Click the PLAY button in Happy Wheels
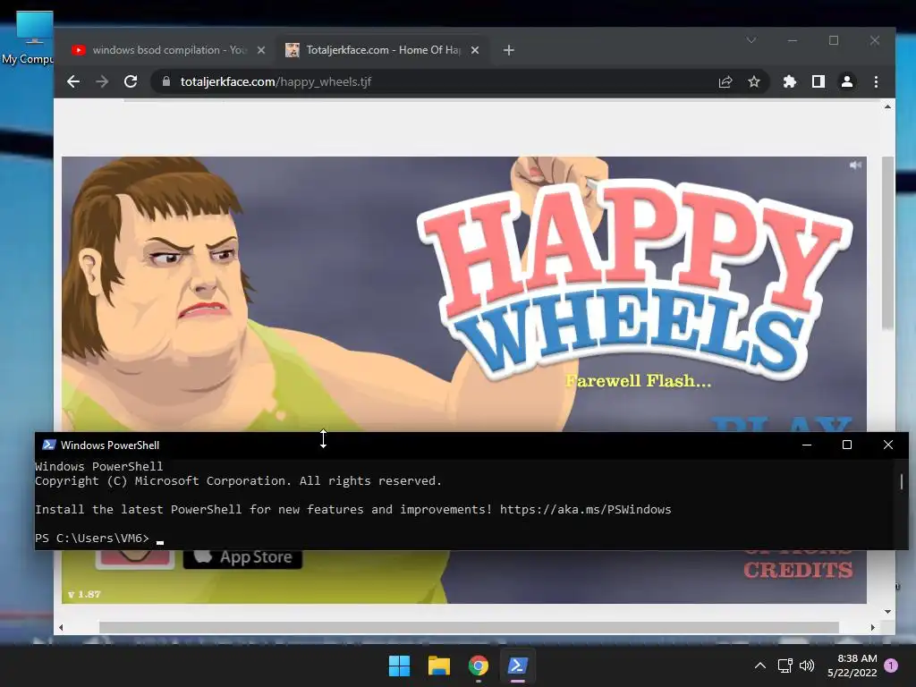Viewport: 916px width, 687px height. 781,424
